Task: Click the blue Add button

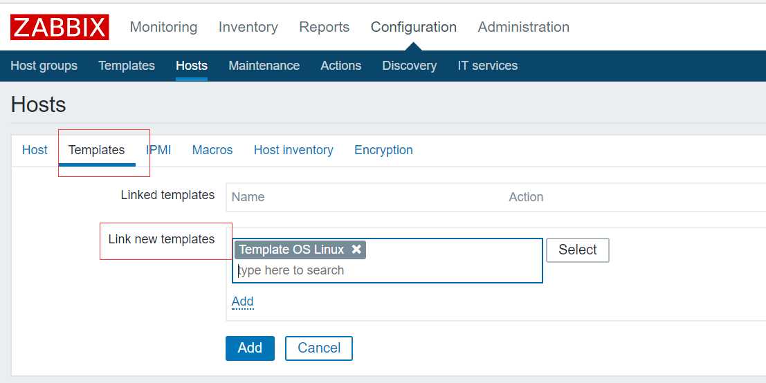Action: coord(250,348)
